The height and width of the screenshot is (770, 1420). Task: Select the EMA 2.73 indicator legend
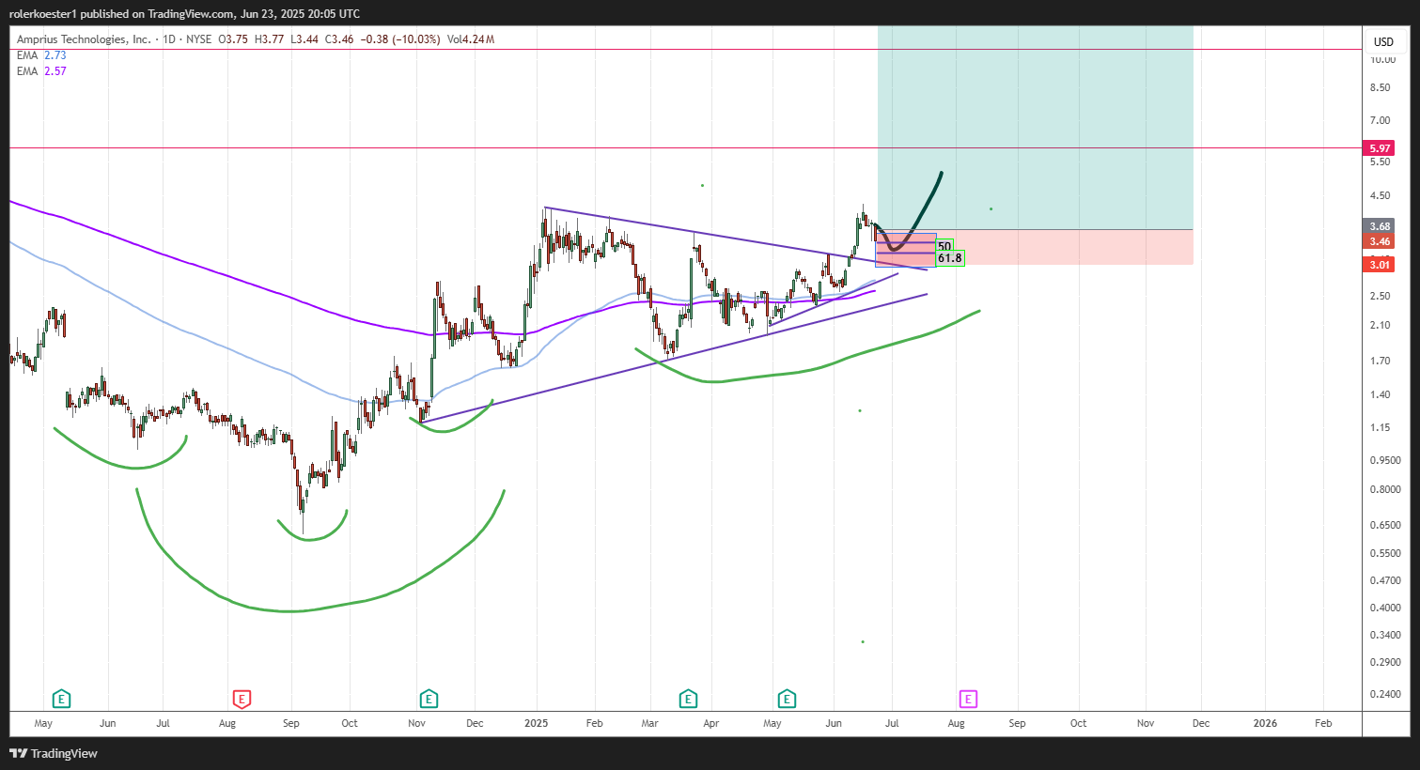41,55
